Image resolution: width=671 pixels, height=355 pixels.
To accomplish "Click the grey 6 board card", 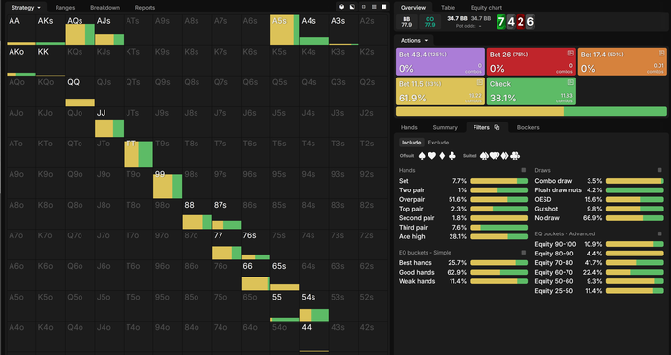I will coord(530,22).
